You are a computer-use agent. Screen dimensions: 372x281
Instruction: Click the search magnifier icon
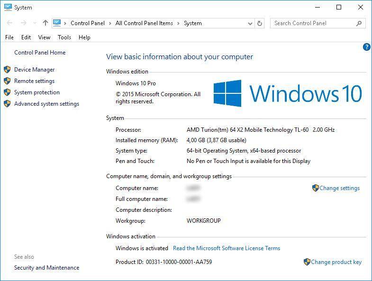point(359,23)
